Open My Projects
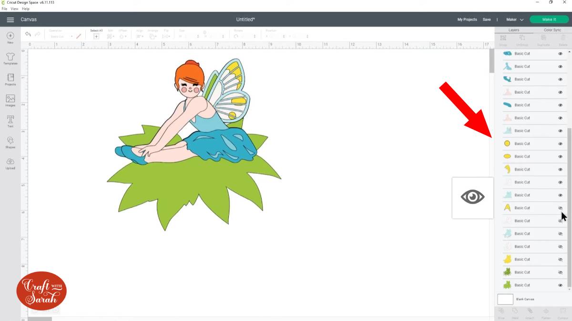 tap(467, 19)
